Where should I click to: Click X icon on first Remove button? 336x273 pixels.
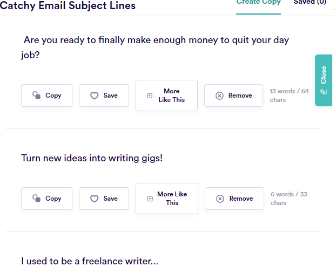point(219,95)
